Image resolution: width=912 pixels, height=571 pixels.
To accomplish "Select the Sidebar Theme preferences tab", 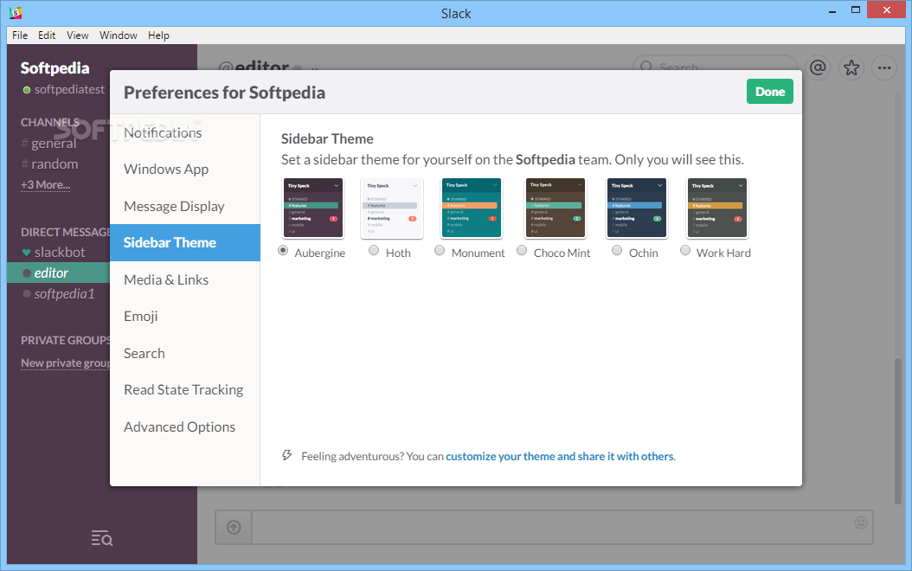I will [185, 242].
